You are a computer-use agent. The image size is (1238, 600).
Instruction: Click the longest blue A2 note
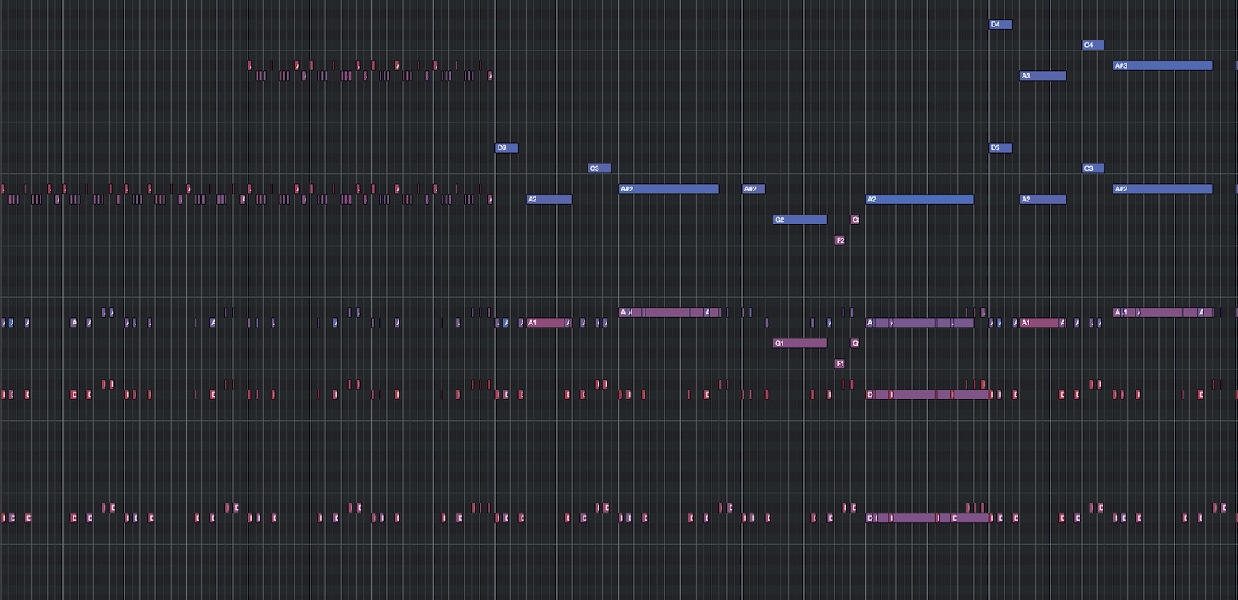919,200
